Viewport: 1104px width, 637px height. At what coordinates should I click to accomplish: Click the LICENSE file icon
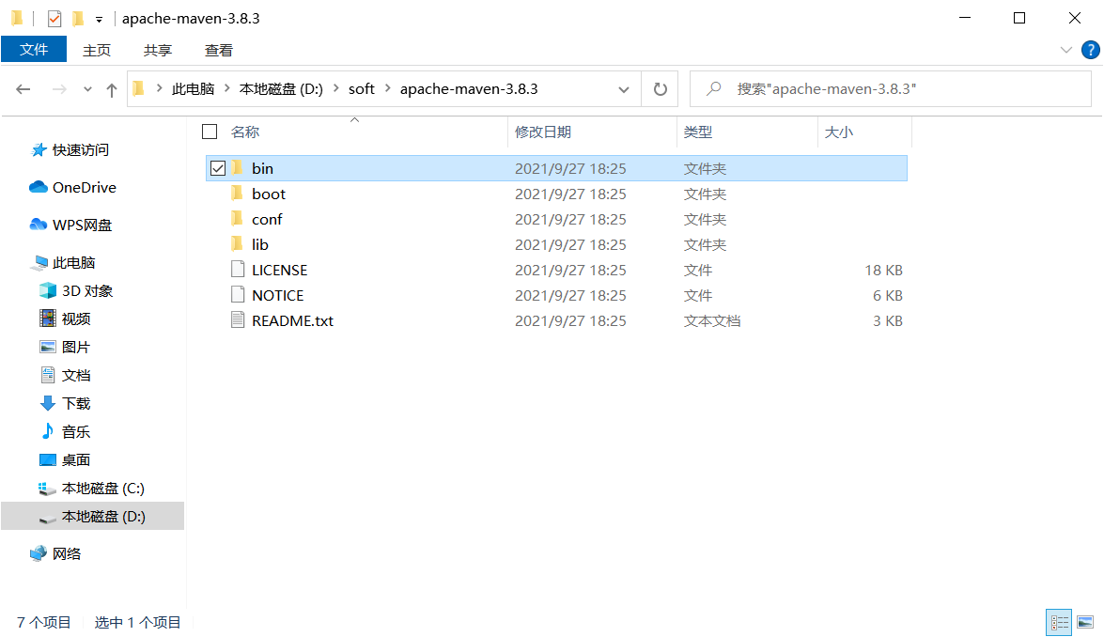pyautogui.click(x=238, y=269)
